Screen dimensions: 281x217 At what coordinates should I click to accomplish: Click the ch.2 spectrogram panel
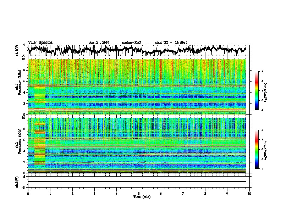point(137,145)
